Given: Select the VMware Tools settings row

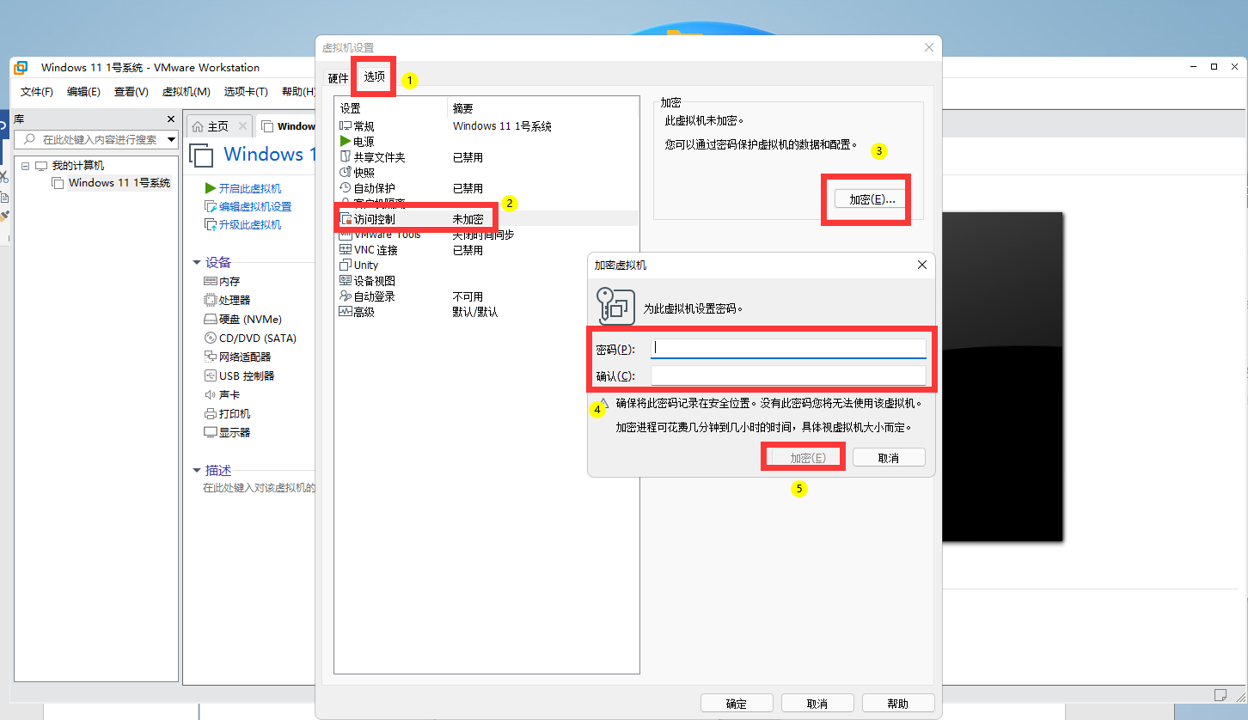Looking at the screenshot, I should click(486, 235).
